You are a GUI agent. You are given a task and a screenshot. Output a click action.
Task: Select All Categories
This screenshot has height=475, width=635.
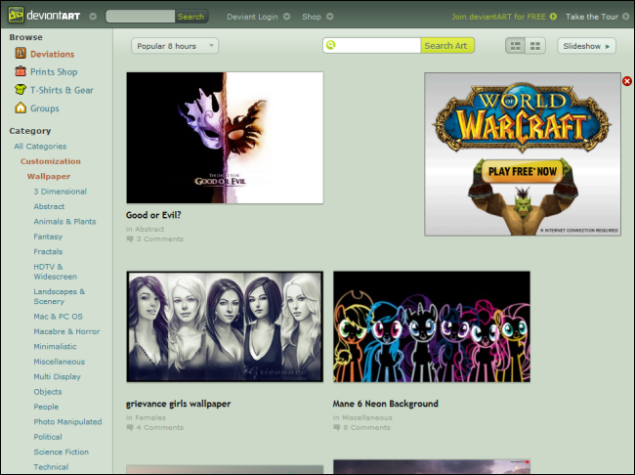(40, 147)
